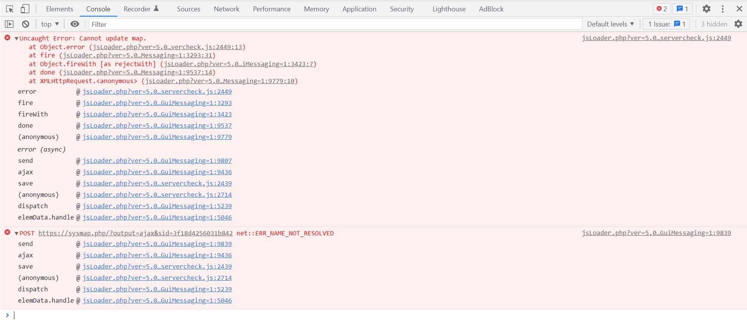The height and width of the screenshot is (323, 747).
Task: Open GuiMessaging=1:9807 link in the 'send' row
Action: [x=157, y=161]
